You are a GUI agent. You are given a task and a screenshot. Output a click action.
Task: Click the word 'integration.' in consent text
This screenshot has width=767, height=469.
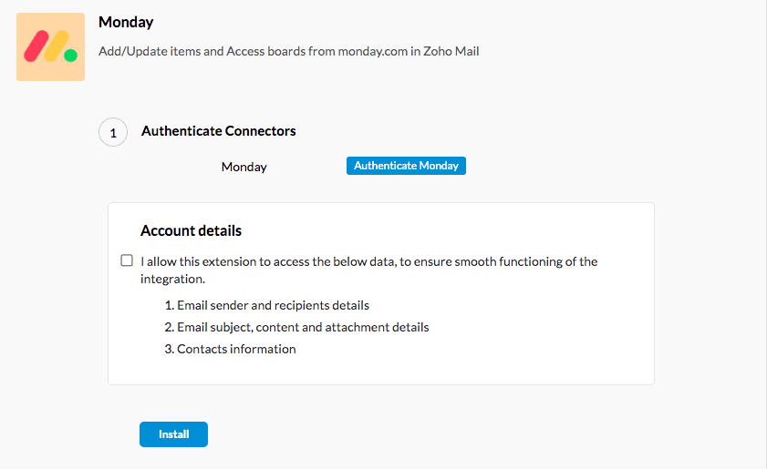coord(172,279)
